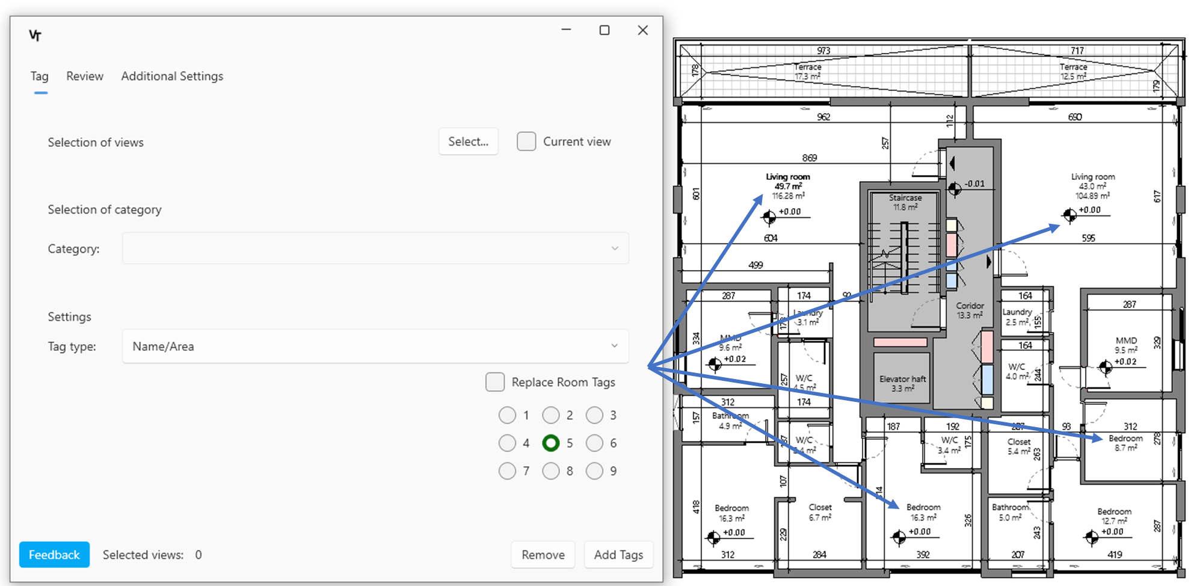Switch to the Tag tab
This screenshot has width=1203, height=586.
coord(40,76)
